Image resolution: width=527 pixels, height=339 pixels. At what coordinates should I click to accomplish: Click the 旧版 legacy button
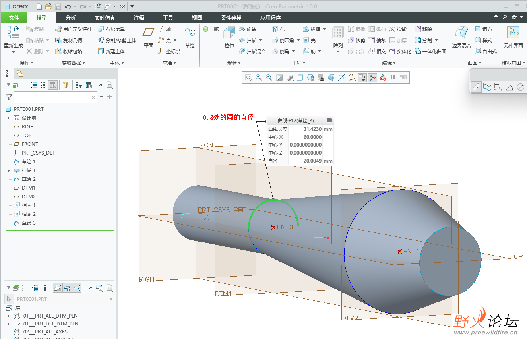[x=211, y=29]
